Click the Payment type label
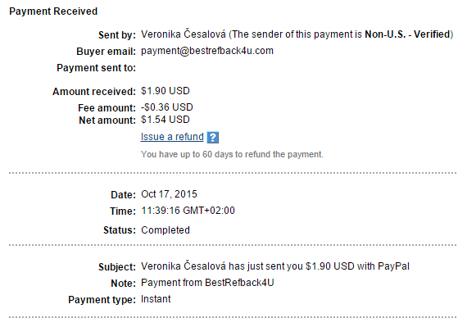458x318 pixels. [102, 300]
